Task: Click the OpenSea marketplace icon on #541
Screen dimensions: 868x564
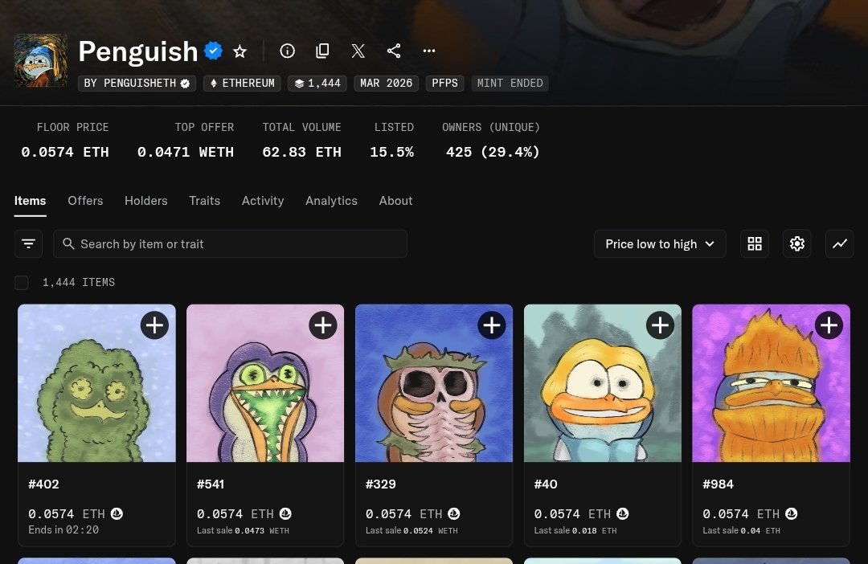Action: coord(285,513)
